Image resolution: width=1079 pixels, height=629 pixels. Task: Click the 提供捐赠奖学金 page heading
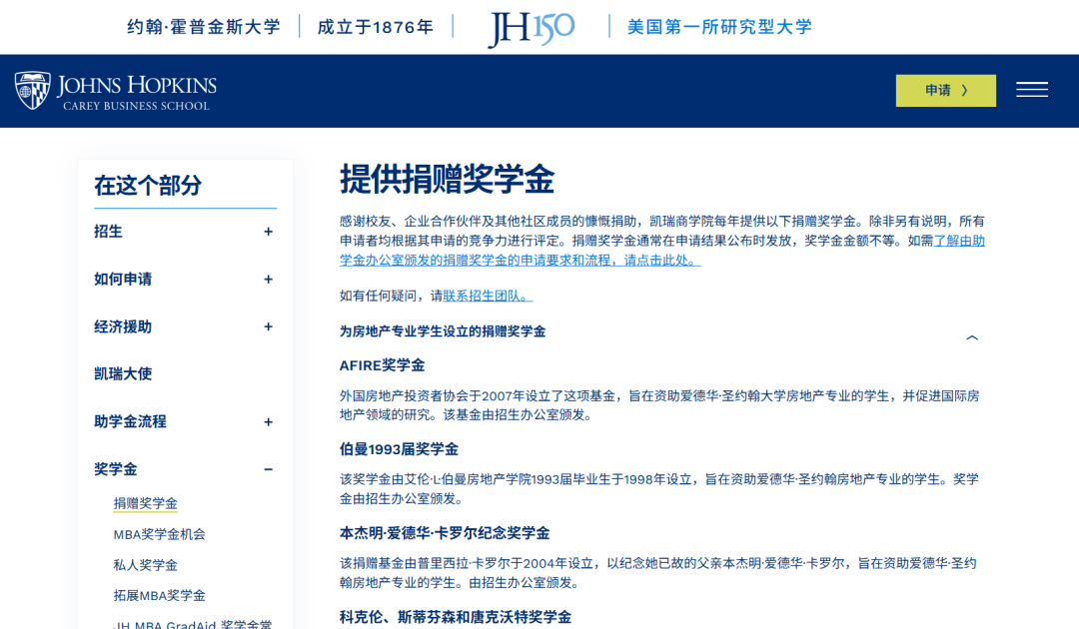point(448,180)
